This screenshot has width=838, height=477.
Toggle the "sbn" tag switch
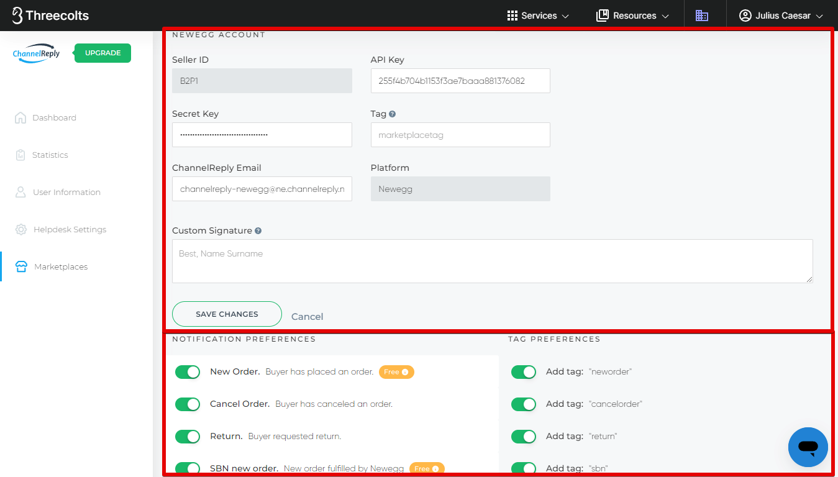point(524,468)
